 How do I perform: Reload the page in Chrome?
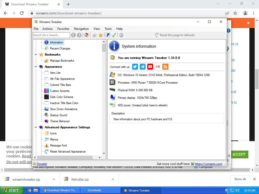pyautogui.click(x=22, y=13)
